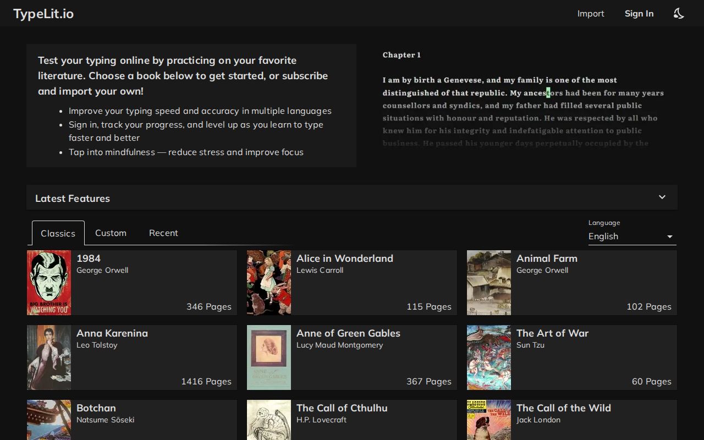Open the Language selector dropdown arrow
Screen dimensions: 704x440
pos(670,237)
